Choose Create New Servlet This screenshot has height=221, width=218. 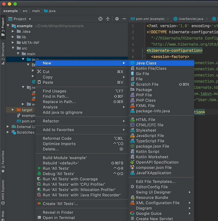161,219
